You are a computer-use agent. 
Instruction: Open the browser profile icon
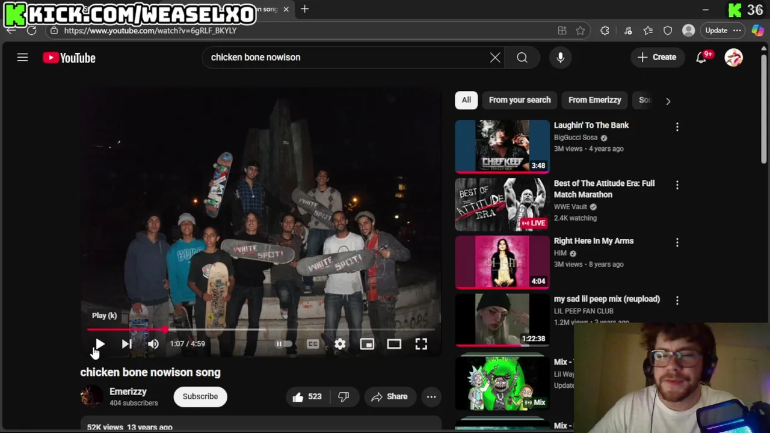click(x=689, y=30)
